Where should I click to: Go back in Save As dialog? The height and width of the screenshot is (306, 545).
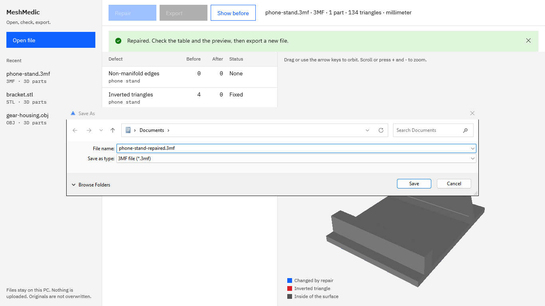75,130
